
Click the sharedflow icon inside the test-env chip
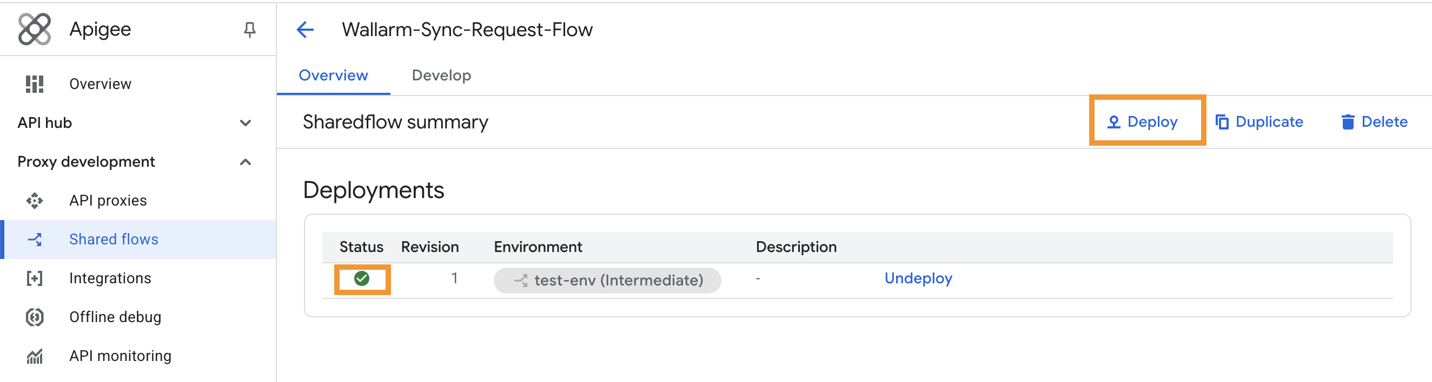(x=521, y=280)
